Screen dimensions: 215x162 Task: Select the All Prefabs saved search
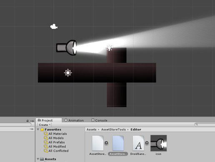[57, 142]
